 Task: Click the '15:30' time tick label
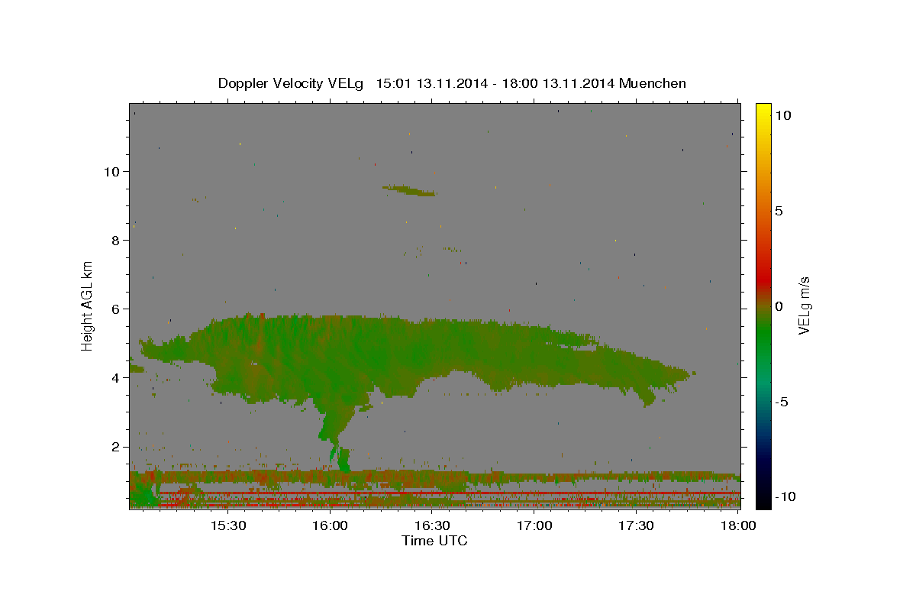point(227,525)
